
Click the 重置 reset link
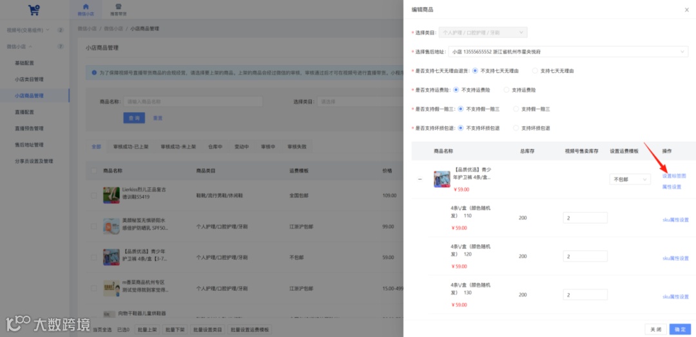point(158,118)
